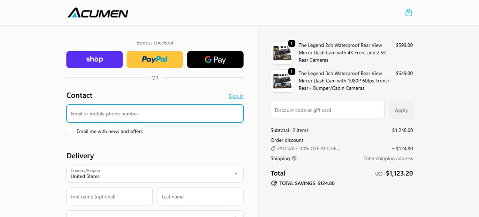Click the Legend 2ch Waterproof product title
The image size is (479, 217).
pos(342,53)
